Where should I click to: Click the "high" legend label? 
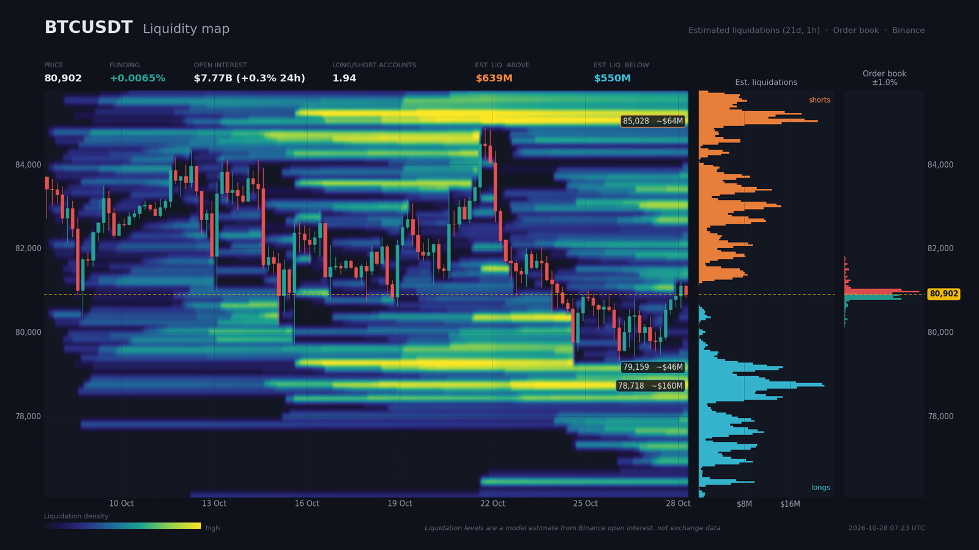point(212,528)
